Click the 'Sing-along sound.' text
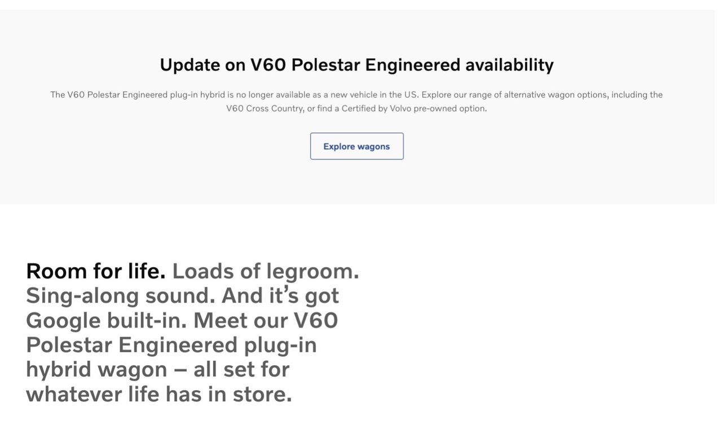Image resolution: width=722 pixels, height=438 pixels. click(120, 296)
